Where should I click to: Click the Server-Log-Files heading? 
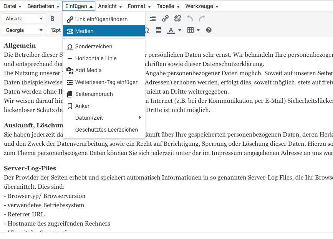30,168
